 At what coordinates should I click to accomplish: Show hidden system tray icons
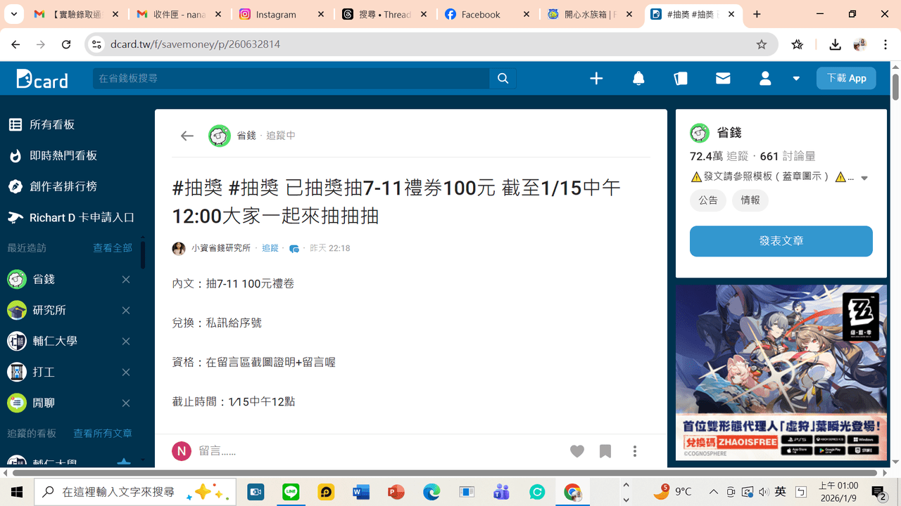[714, 492]
